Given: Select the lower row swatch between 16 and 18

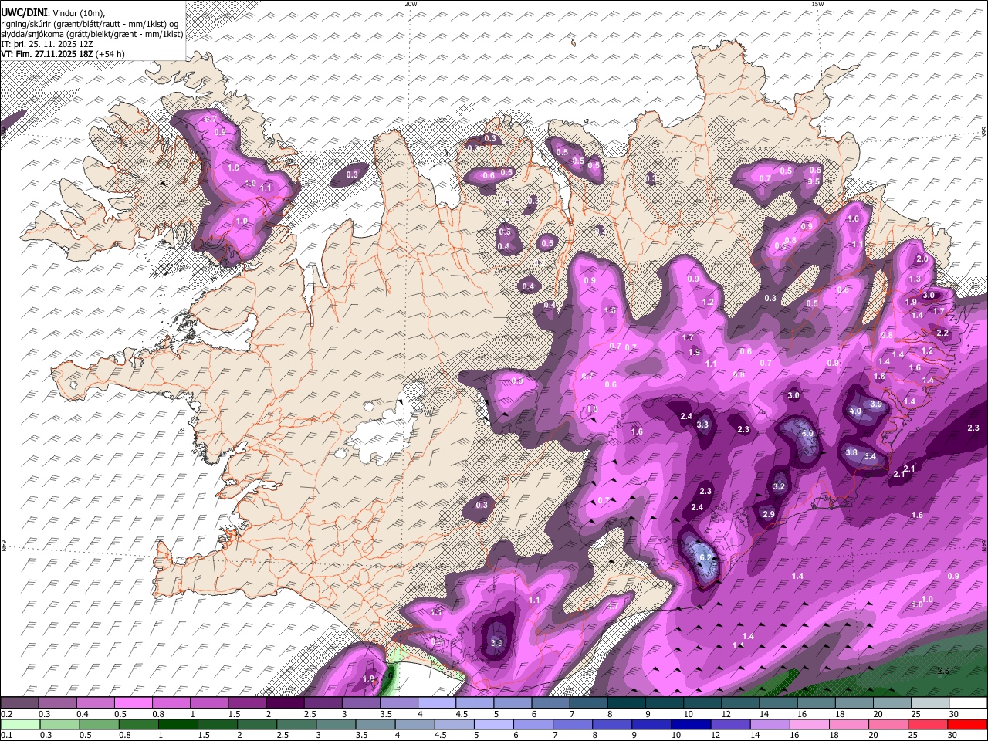Looking at the screenshot, I should tap(808, 725).
